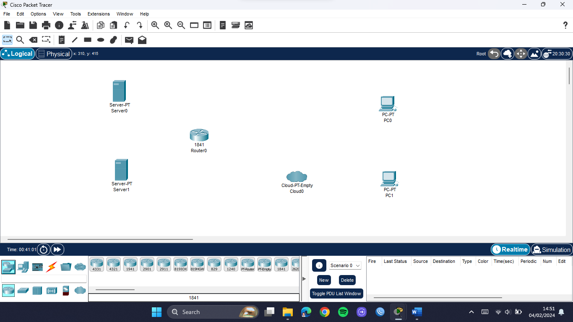Reset time with Power Cycle Devices button

click(x=44, y=249)
